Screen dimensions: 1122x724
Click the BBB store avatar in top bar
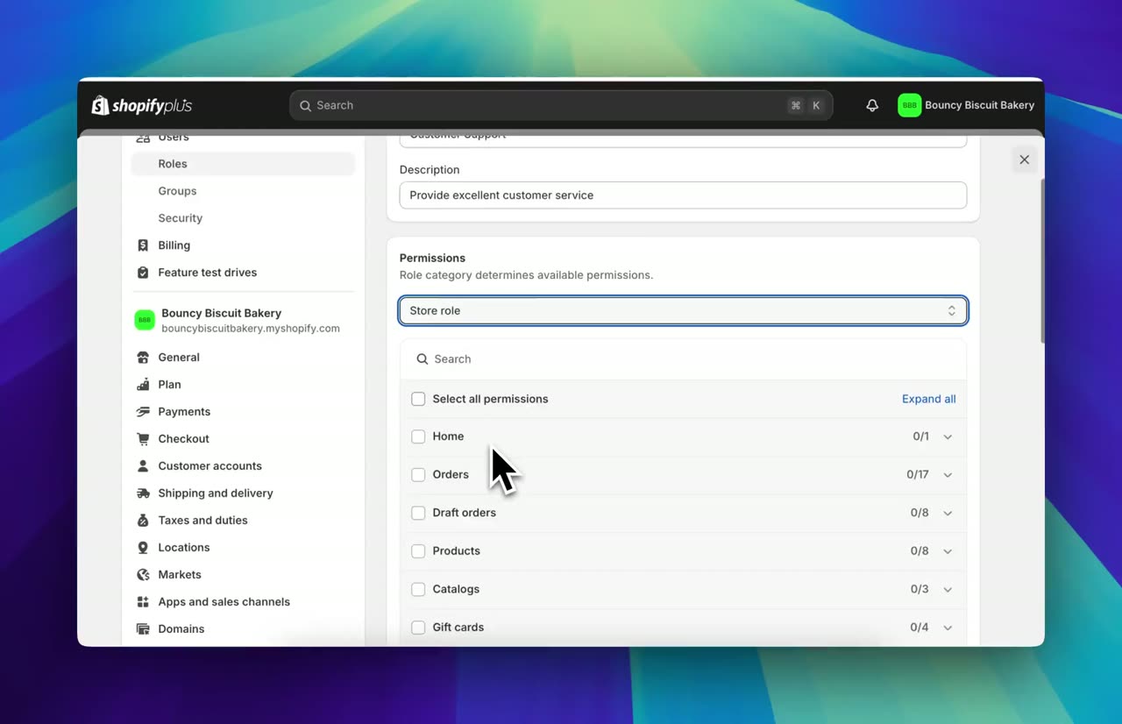pyautogui.click(x=910, y=105)
